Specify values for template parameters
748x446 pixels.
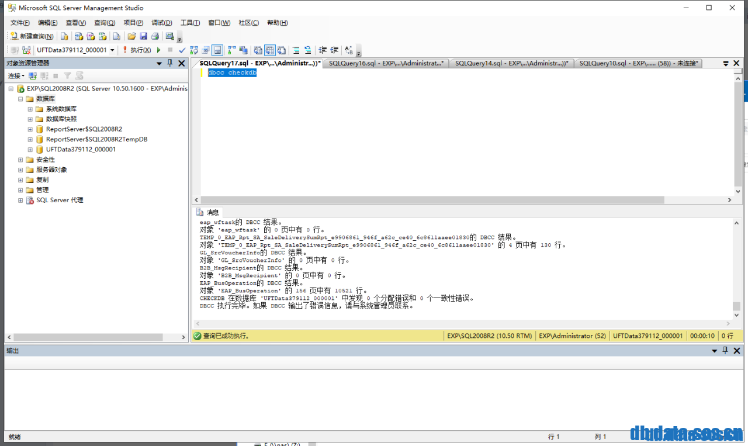pos(349,50)
